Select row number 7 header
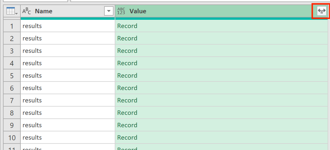 click(12, 100)
